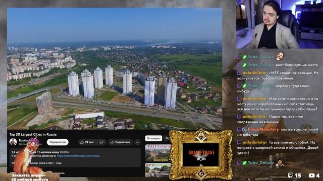The width and height of the screenshot is (323, 181).
Task: Click the Twitch badge before DingoMonetary
Action: 239,130
